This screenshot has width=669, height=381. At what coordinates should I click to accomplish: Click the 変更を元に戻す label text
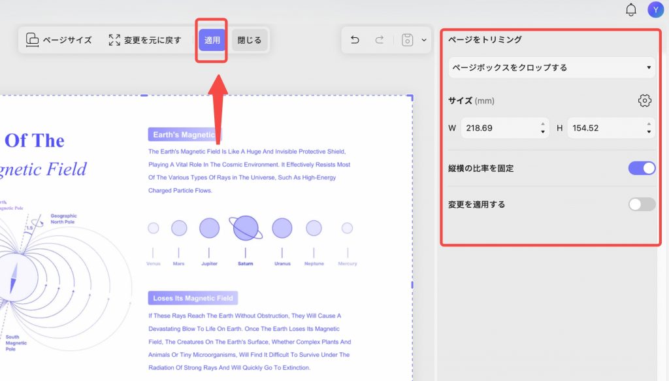(153, 40)
